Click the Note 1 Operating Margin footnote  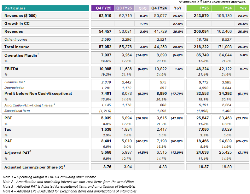(x=49, y=177)
